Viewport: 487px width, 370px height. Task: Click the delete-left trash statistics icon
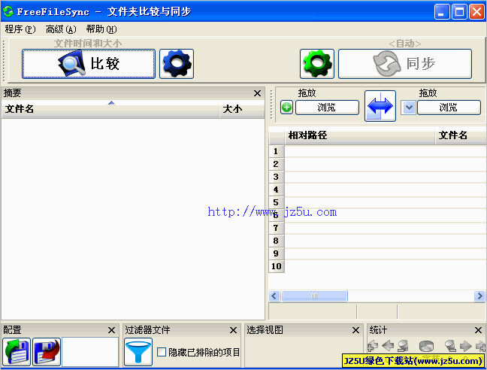403,346
